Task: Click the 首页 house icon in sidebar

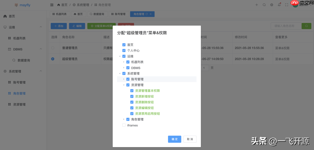Action: pyautogui.click(x=5, y=16)
